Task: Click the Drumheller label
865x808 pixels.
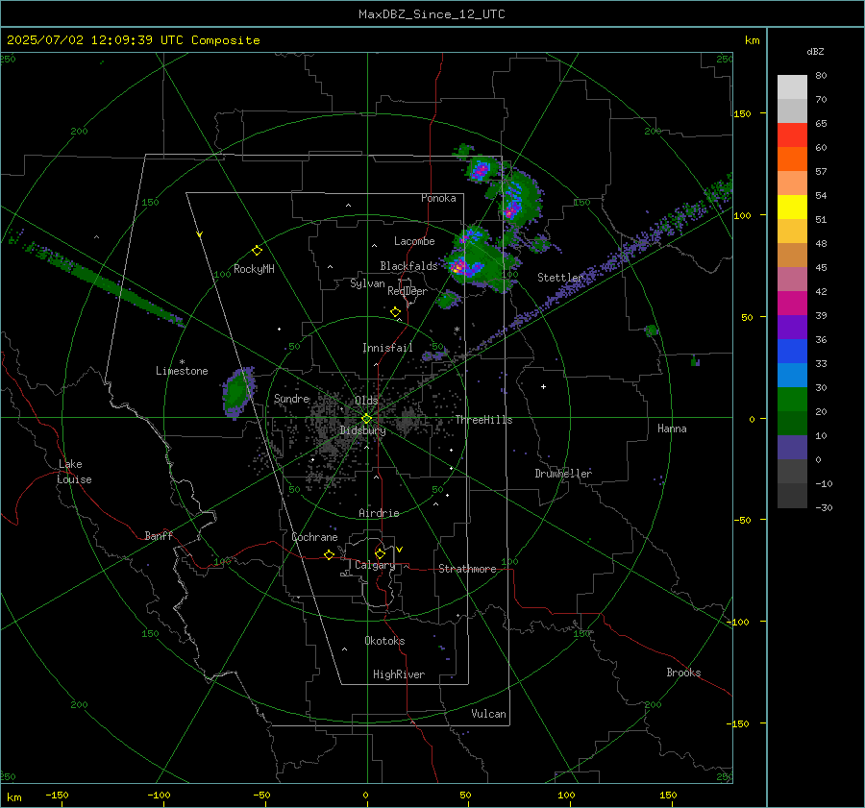Action: click(x=563, y=474)
